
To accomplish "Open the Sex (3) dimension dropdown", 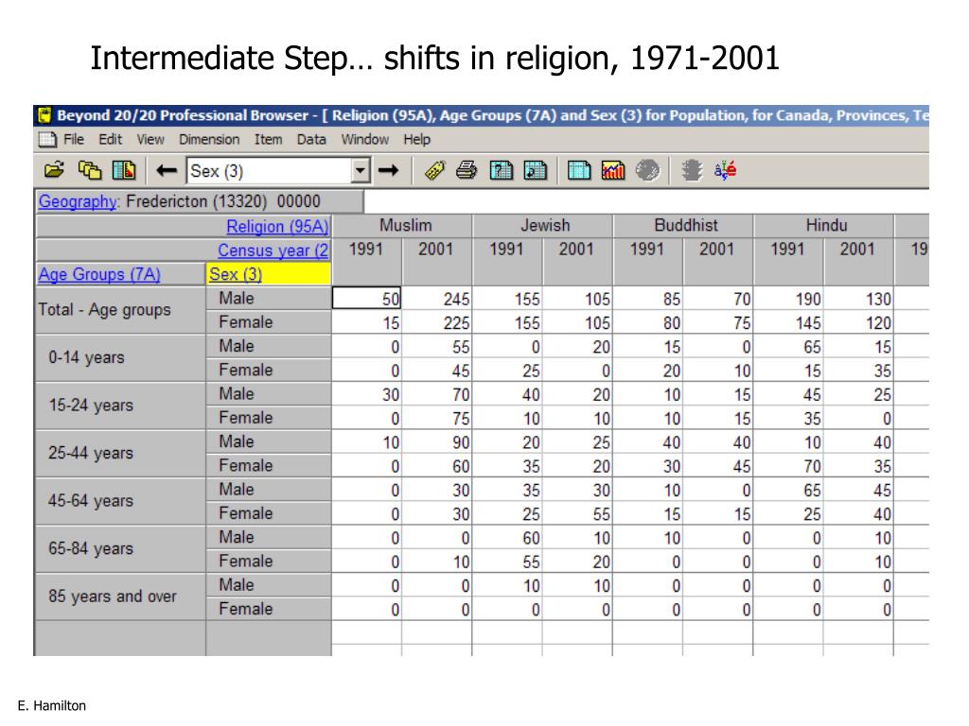I will tap(361, 170).
